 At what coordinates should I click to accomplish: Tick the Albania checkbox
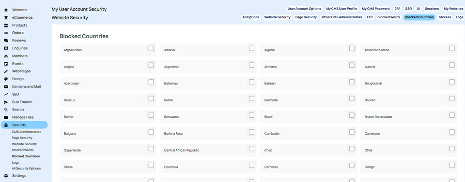pos(251,48)
